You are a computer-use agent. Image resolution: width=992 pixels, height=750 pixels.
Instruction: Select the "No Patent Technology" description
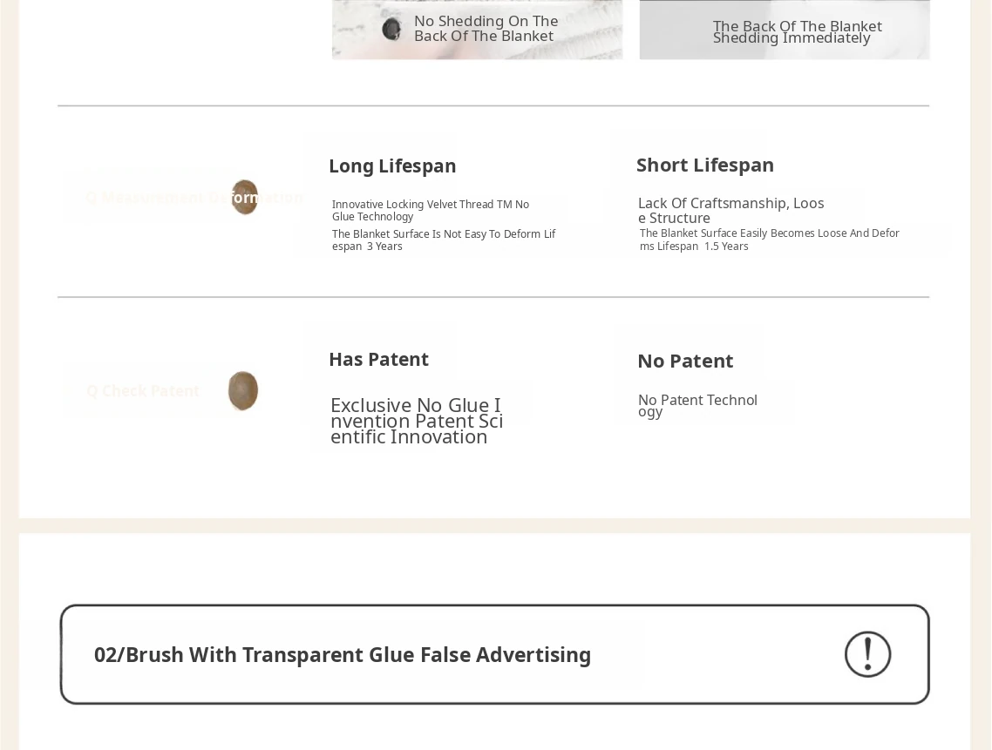[x=697, y=405]
